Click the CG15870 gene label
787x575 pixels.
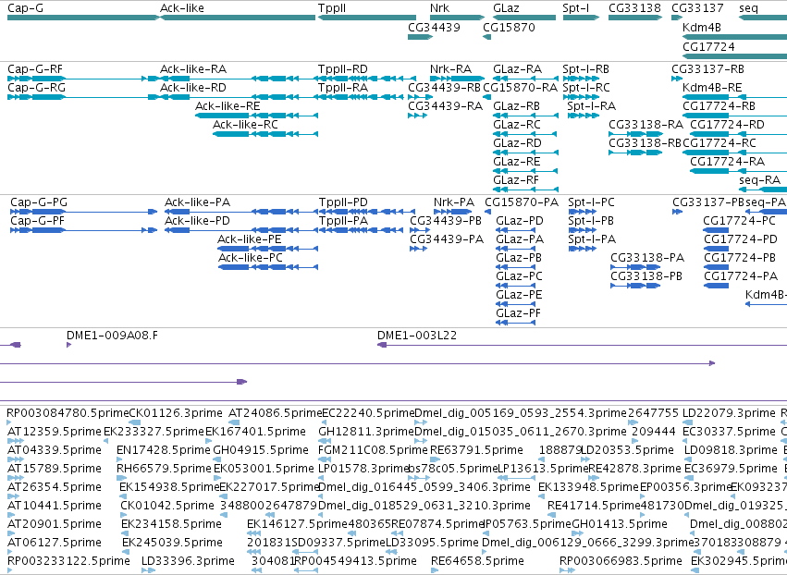click(509, 27)
